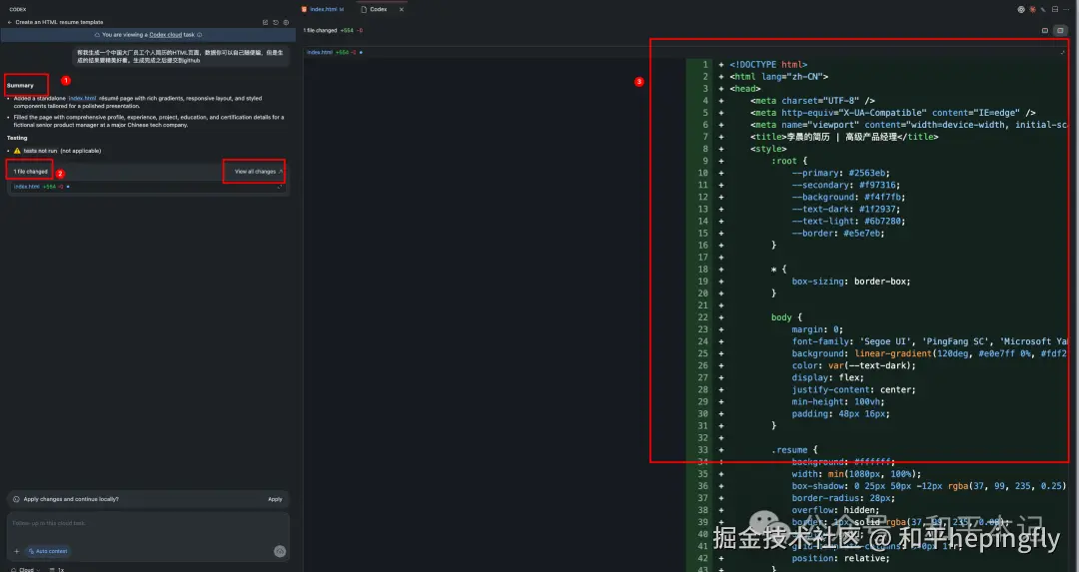Click the split editor icon
Screen dimensions: 1079x572
click(x=1054, y=10)
